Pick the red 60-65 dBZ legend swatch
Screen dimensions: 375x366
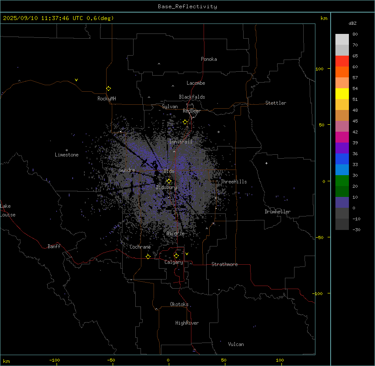point(342,61)
